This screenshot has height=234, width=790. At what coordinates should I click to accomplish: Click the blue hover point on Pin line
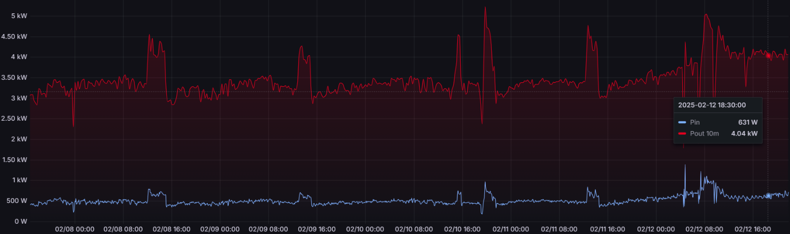tap(768, 196)
